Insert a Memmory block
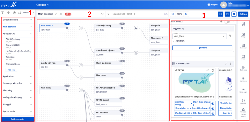250x122 pixels. point(243,79)
